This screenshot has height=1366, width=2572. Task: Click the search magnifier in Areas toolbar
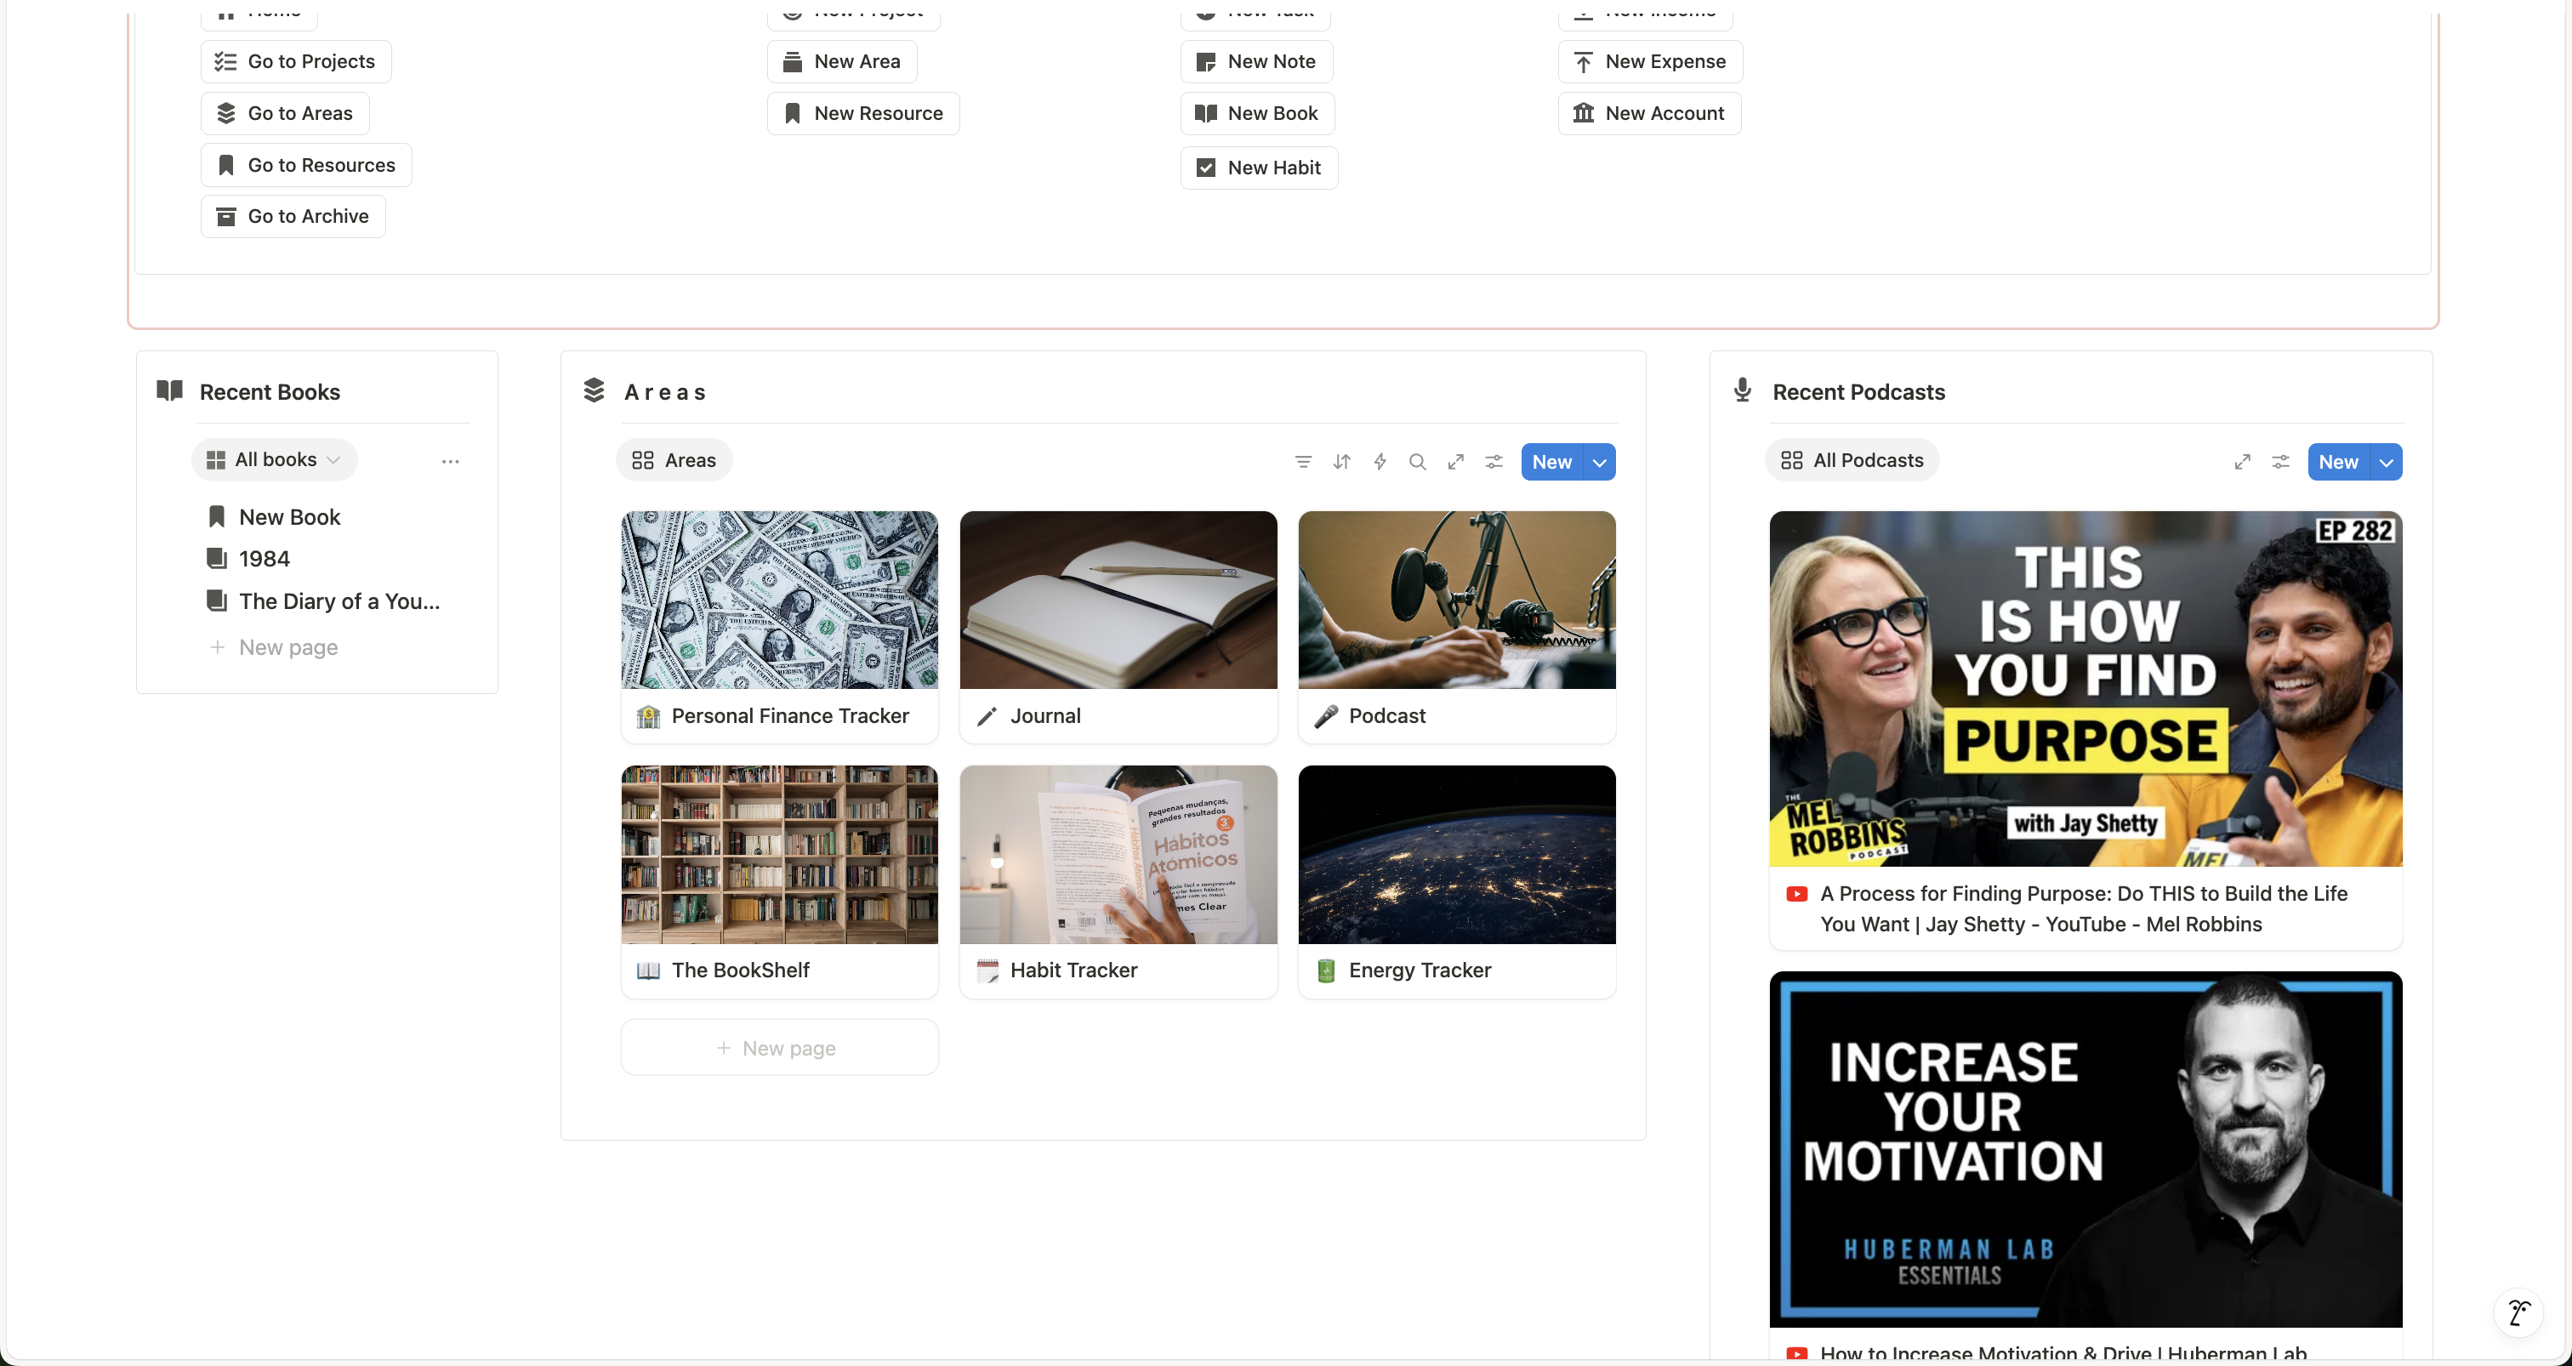(1417, 461)
